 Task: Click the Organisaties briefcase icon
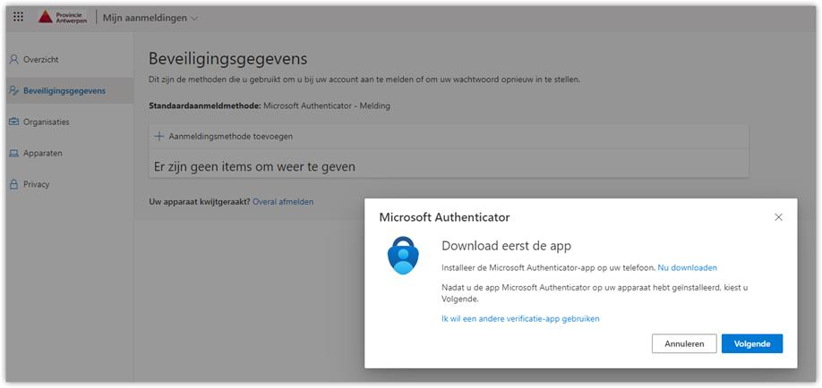point(13,122)
